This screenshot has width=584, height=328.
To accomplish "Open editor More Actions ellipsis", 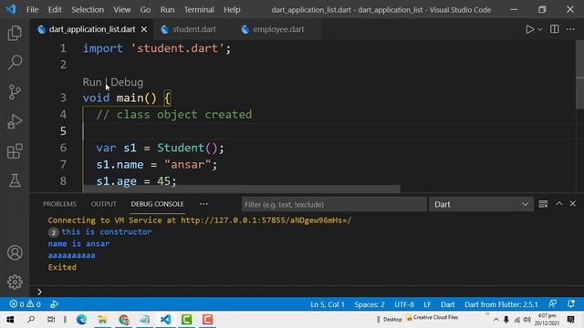I will (x=570, y=29).
